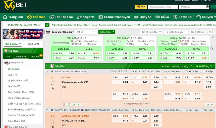
Task: Open the bar chart statistics icon
Action: [x=79, y=104]
